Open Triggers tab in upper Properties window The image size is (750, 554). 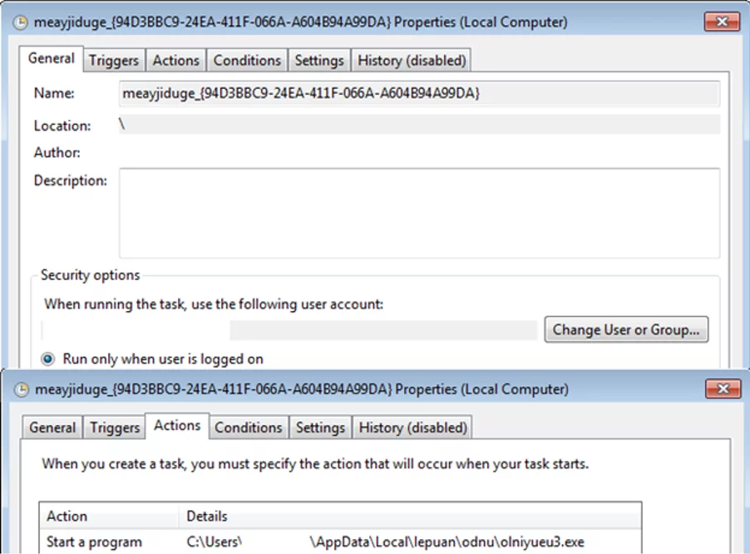tap(114, 60)
